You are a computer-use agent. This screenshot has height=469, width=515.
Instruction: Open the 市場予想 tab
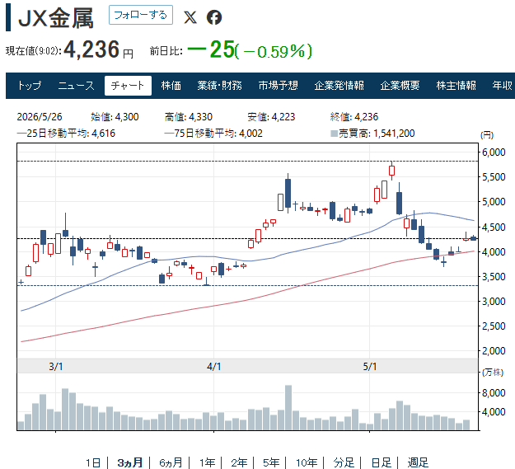tap(279, 86)
